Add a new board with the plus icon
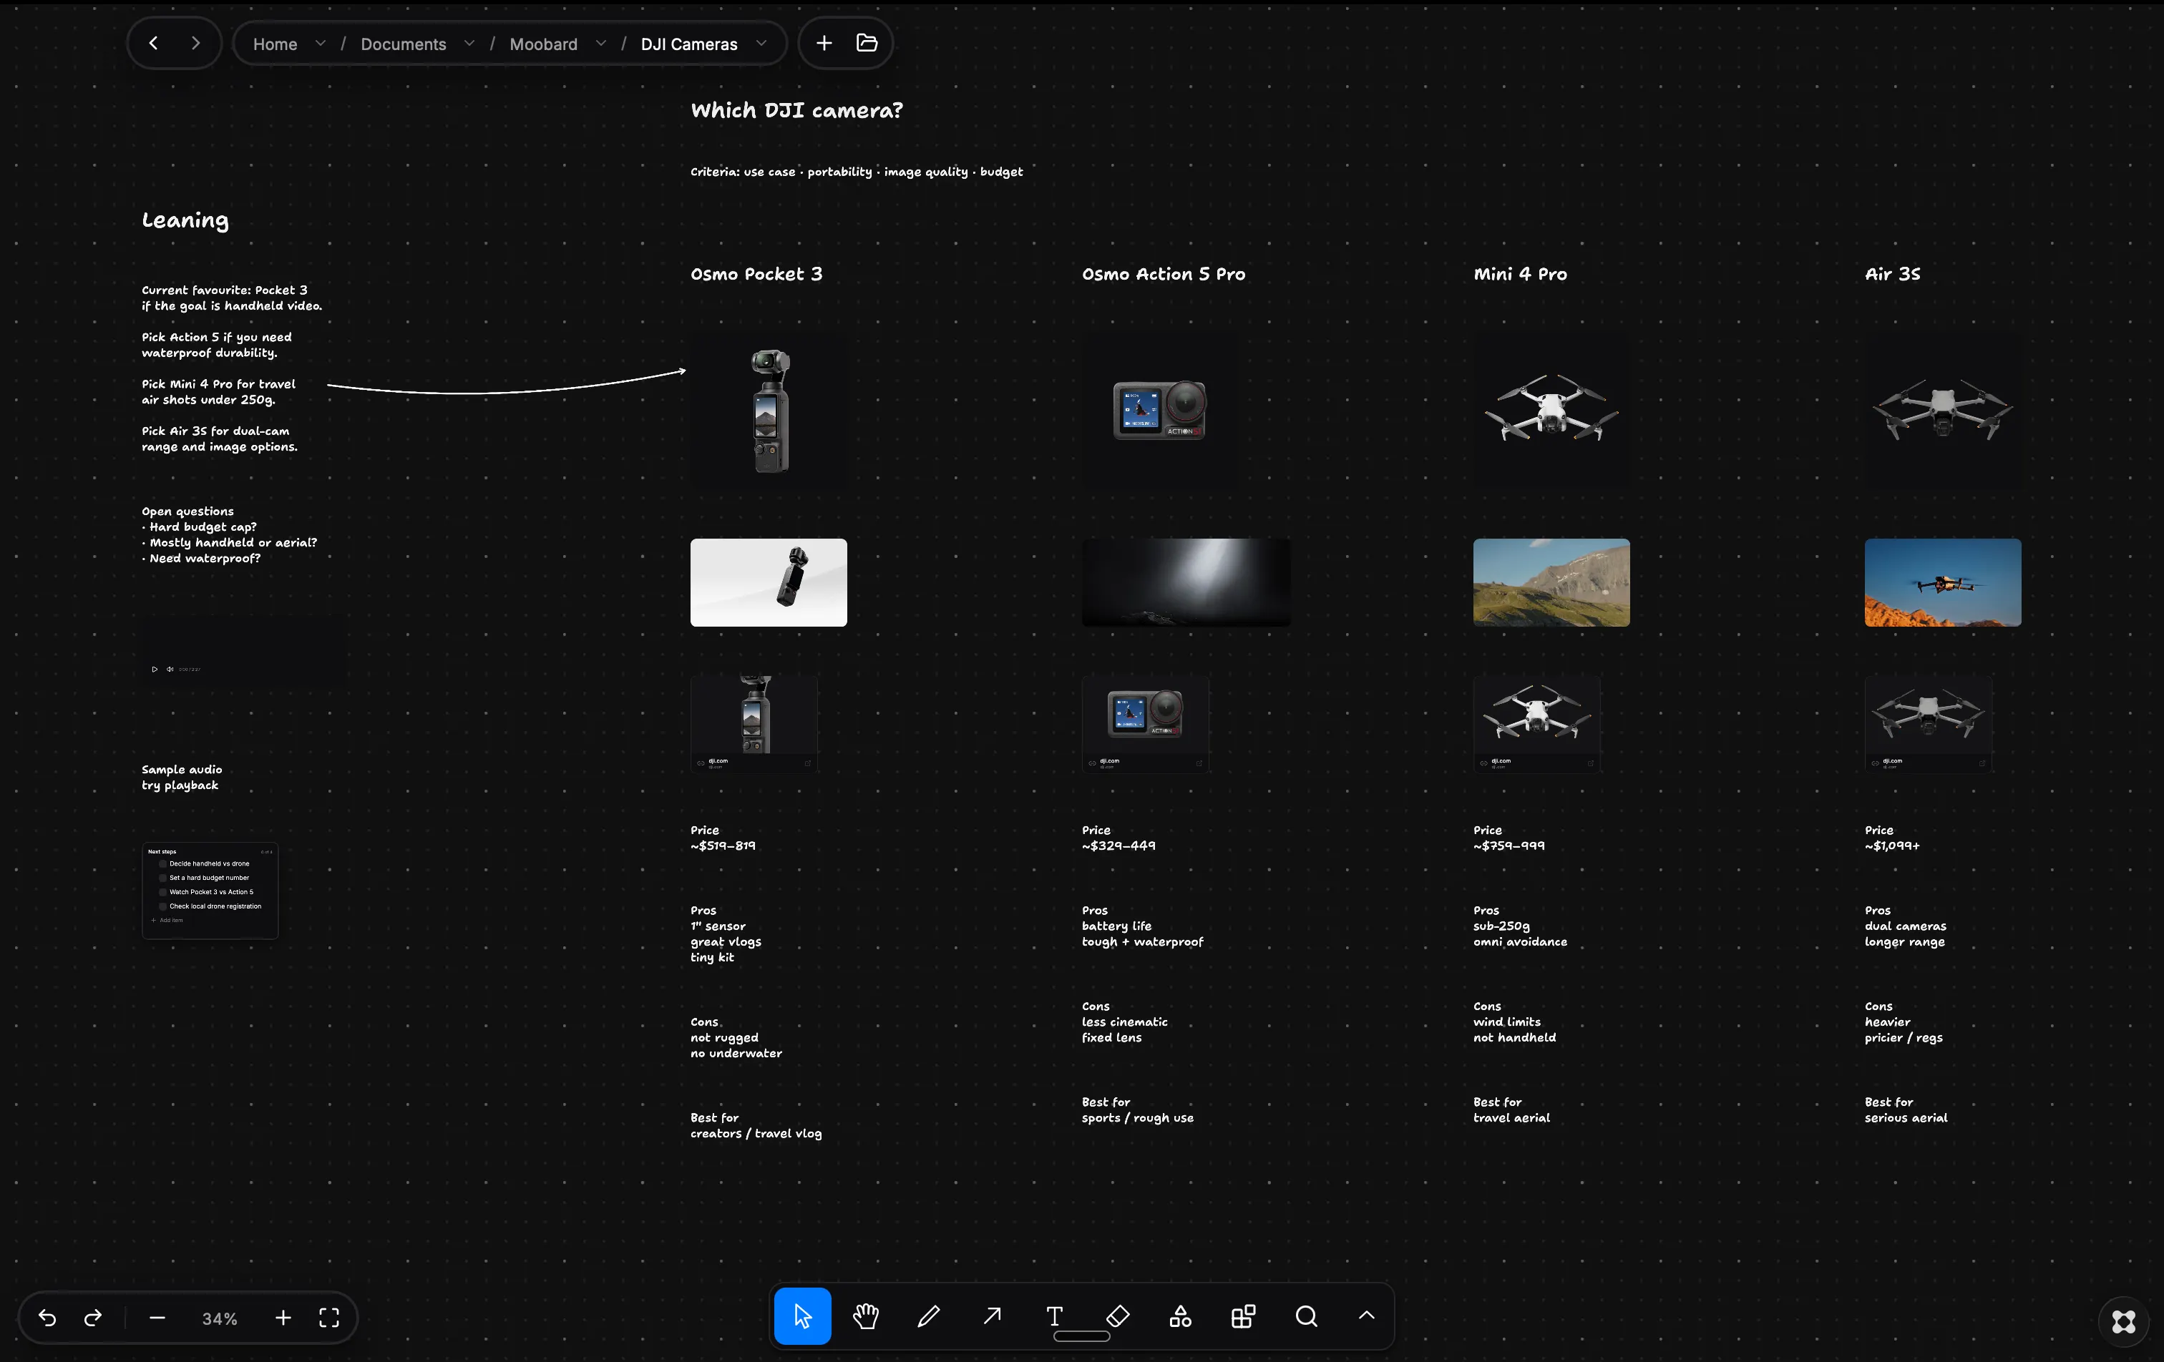Screen dimensions: 2164x1362 (824, 43)
